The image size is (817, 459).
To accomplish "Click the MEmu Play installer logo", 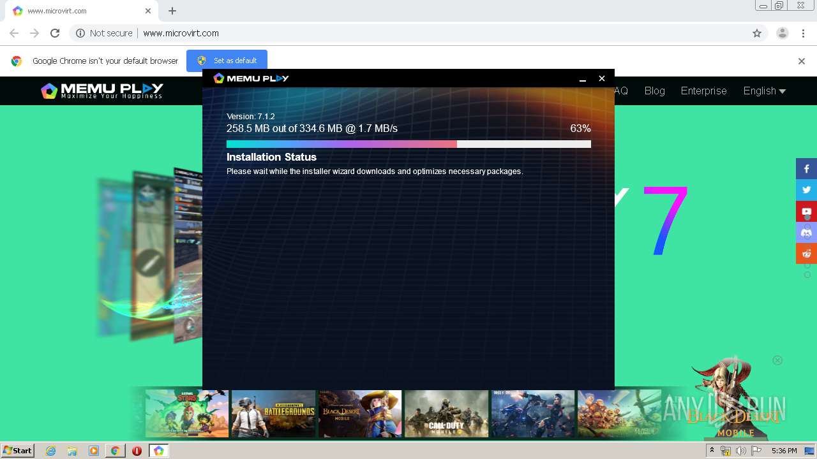I will click(x=251, y=78).
